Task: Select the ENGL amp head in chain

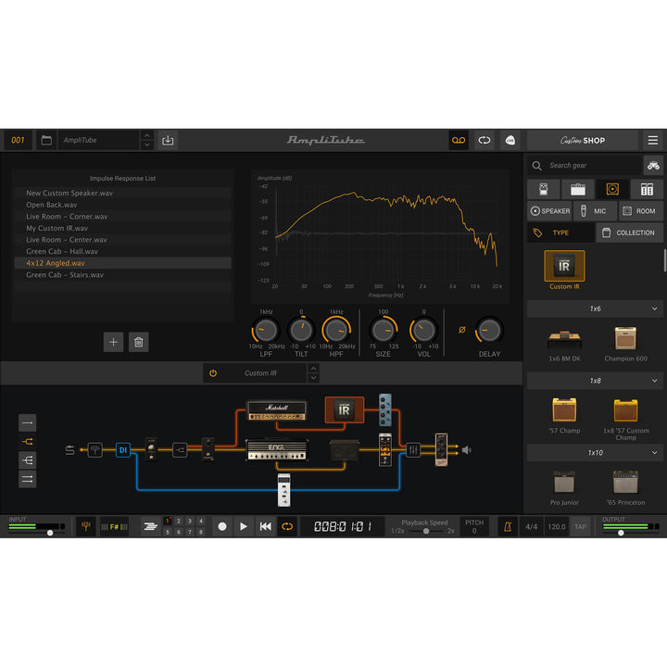Action: point(277,450)
